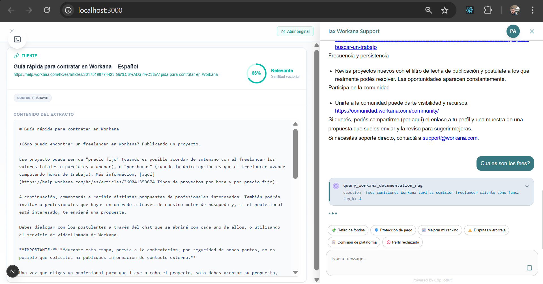Click the PA user avatar
The height and width of the screenshot is (284, 543).
click(513, 31)
